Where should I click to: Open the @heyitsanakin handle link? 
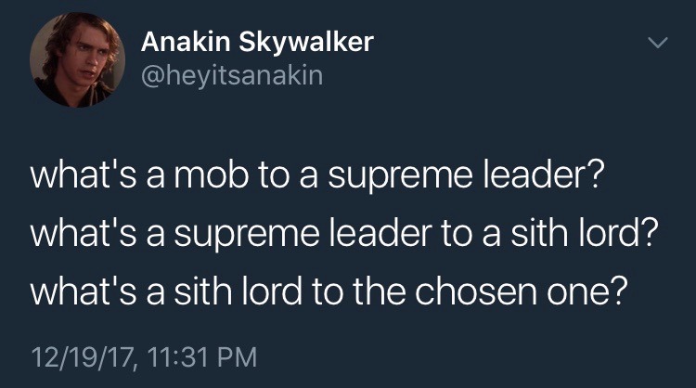[x=232, y=75]
